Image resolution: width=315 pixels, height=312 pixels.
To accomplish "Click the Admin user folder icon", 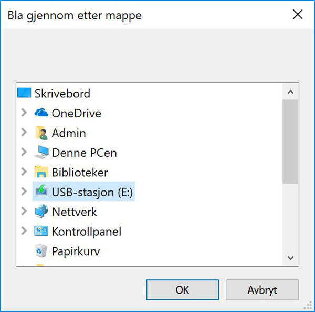I will [41, 133].
